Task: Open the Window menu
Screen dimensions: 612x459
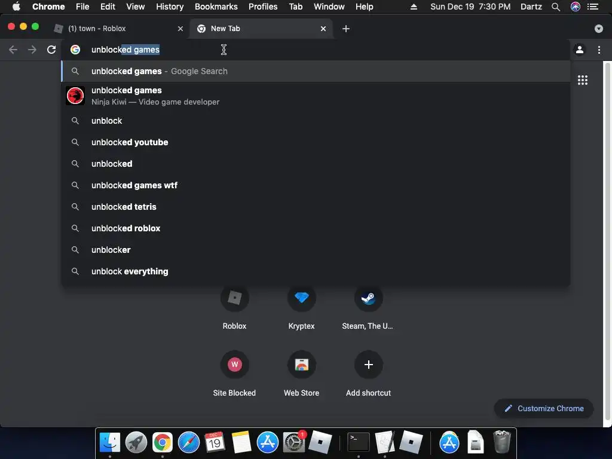Action: pos(329,7)
